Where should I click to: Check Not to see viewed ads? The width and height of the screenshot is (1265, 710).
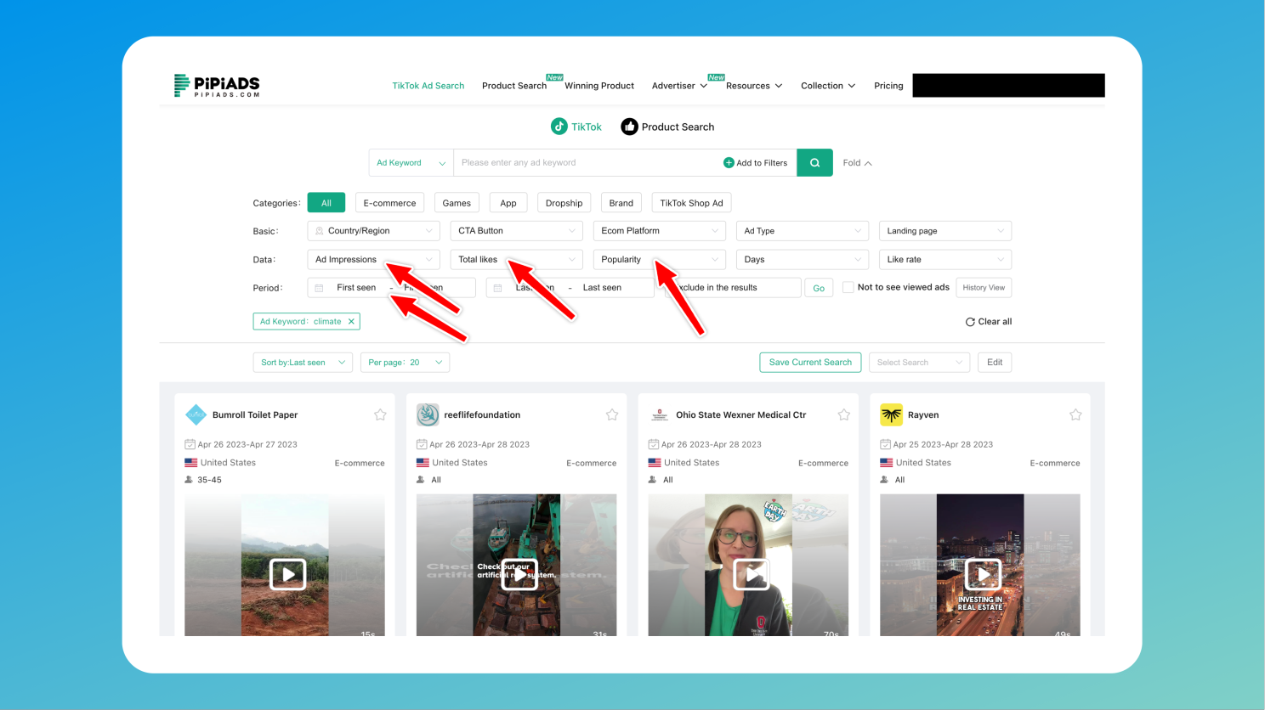(848, 287)
